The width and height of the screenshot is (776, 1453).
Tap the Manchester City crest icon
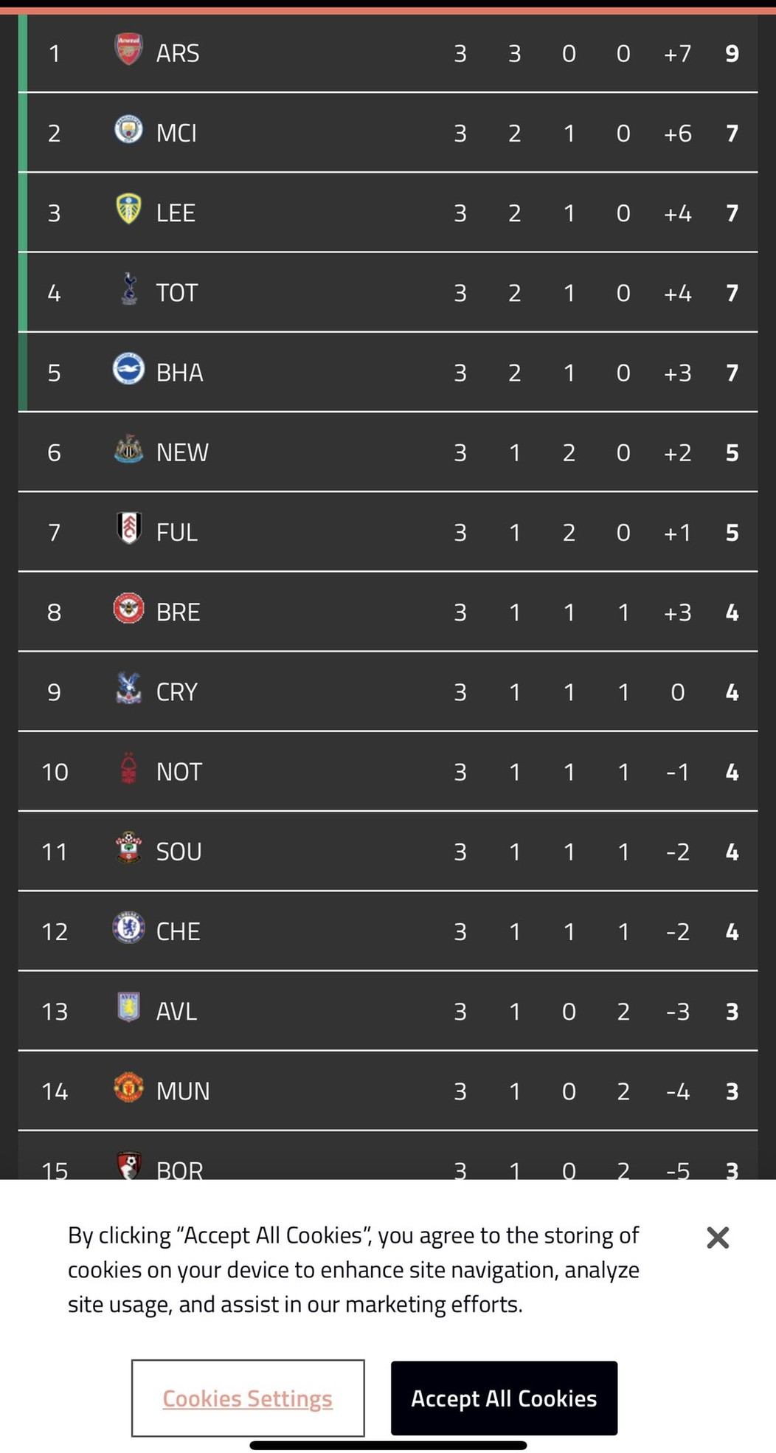coord(128,130)
